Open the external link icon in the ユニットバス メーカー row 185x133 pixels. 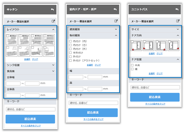178,21
